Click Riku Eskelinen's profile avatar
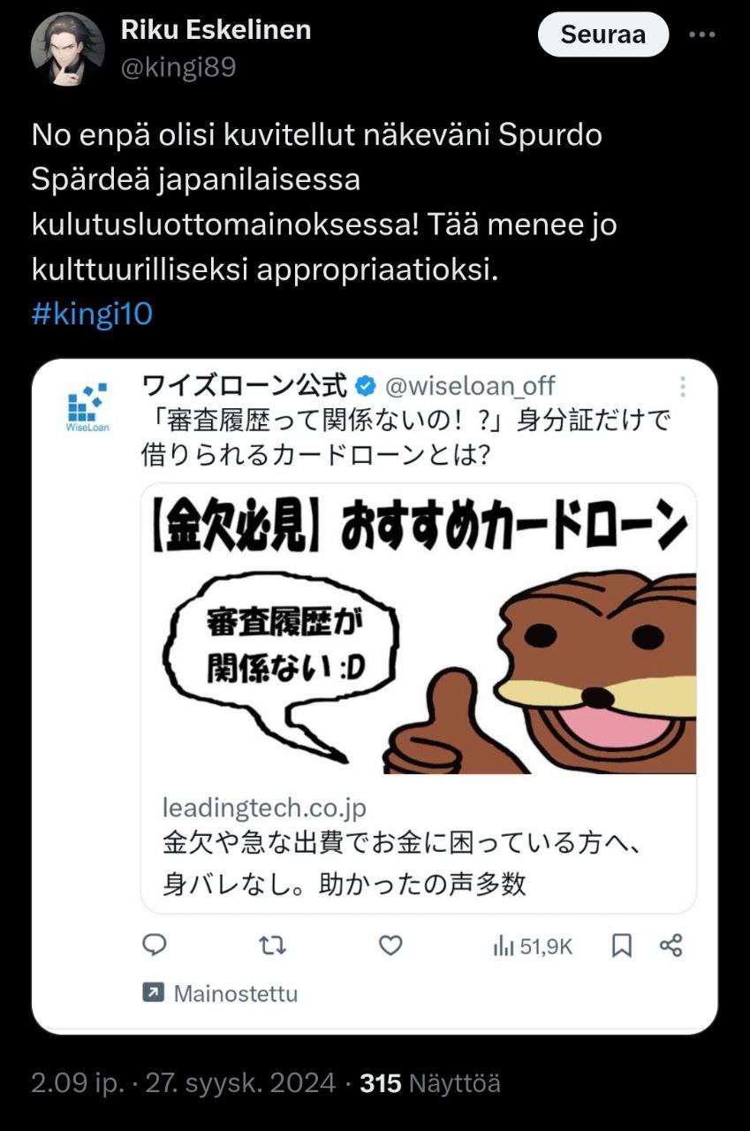Screen dimensions: 750x1131 (68, 49)
